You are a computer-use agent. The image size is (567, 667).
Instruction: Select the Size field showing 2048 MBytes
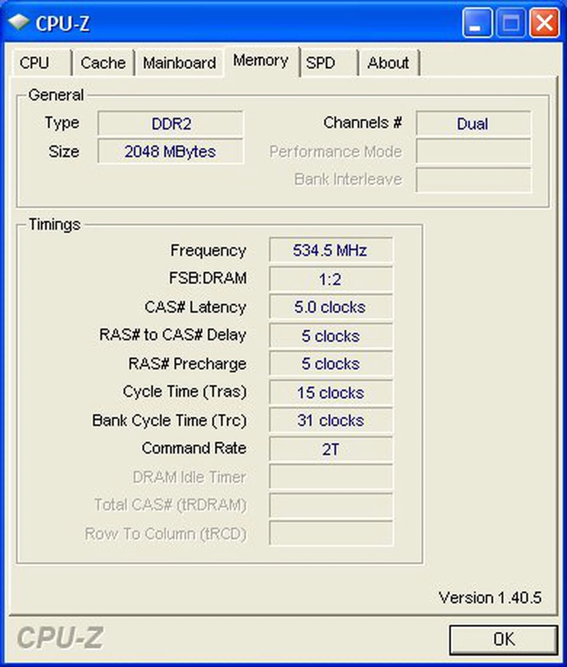(x=170, y=152)
